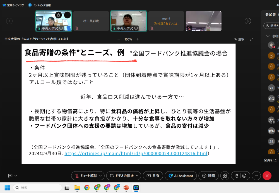
Task: Click the coffee cup icon on video tile
Action: coord(58,15)
